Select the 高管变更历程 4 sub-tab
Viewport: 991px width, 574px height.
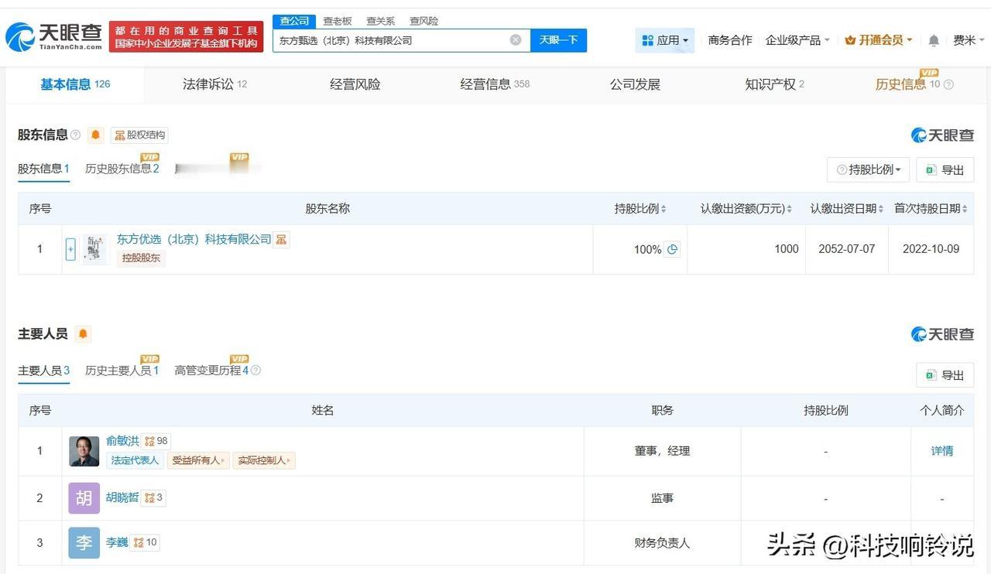coord(211,371)
